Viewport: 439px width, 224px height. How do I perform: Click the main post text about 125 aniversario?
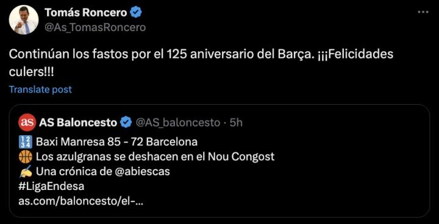201,63
